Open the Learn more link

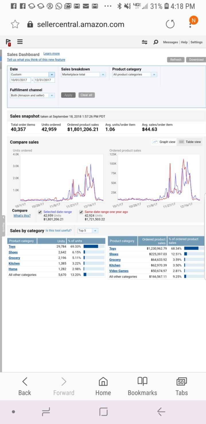(x=52, y=54)
